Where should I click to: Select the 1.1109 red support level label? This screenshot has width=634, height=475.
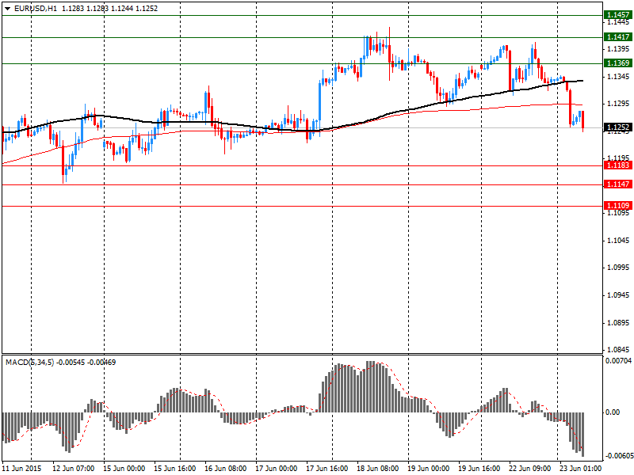618,206
